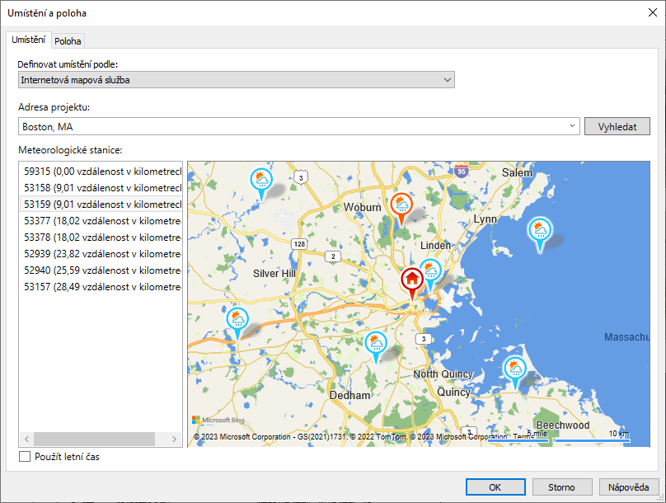This screenshot has width=666, height=503.
Task: Select weather station 53159 in the list
Action: click(x=101, y=204)
